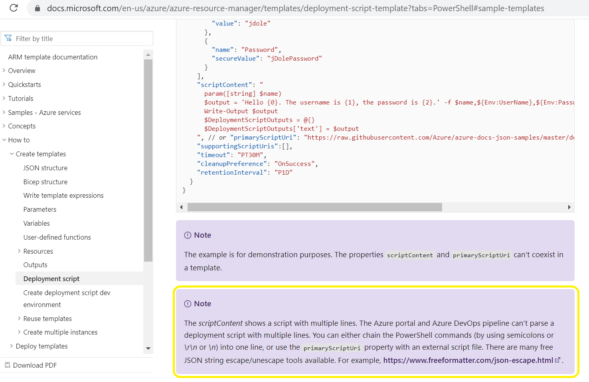Click the "P1D" retentionInterval value
This screenshot has width=589, height=382.
pyautogui.click(x=283, y=173)
